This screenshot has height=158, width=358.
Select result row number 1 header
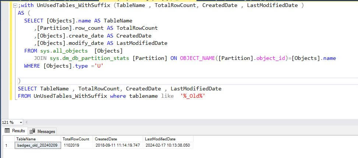9,145
